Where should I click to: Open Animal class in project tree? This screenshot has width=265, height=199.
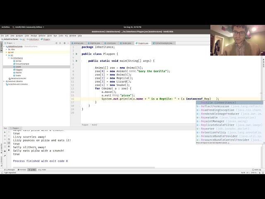(x=18, y=61)
